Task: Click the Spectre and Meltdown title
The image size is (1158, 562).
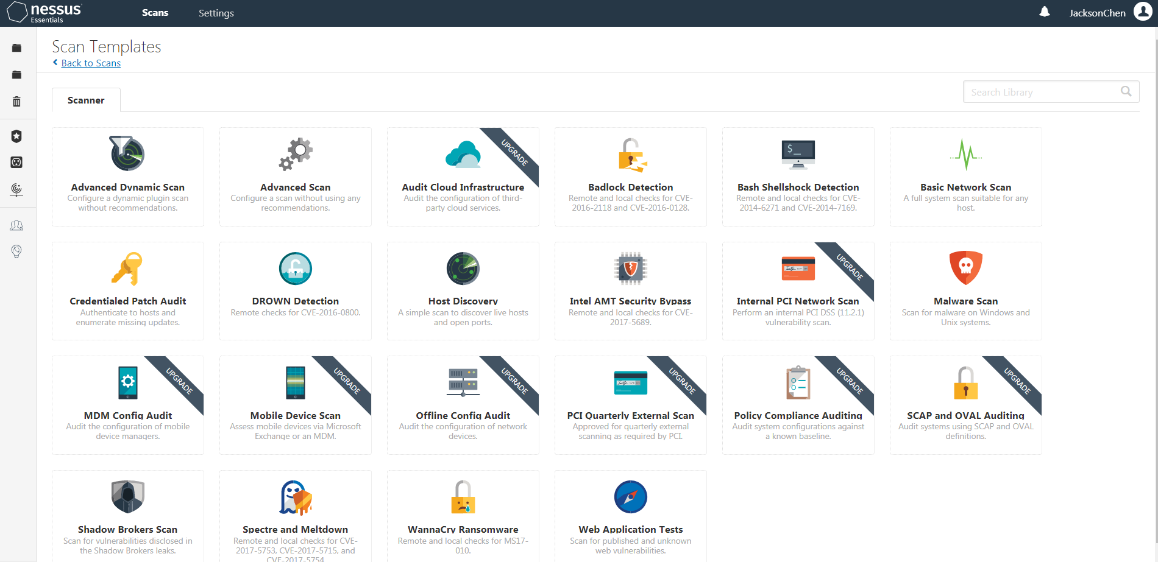Action: [x=296, y=530]
